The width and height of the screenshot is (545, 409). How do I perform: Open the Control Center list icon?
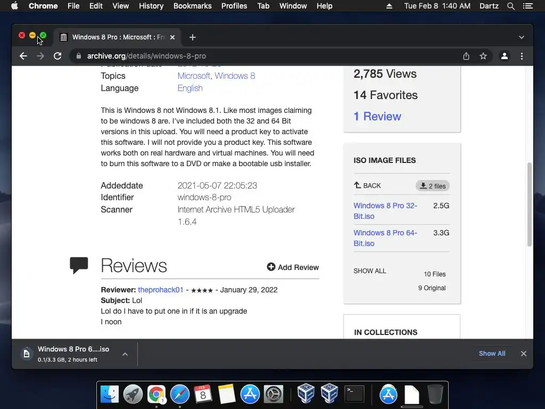point(527,6)
